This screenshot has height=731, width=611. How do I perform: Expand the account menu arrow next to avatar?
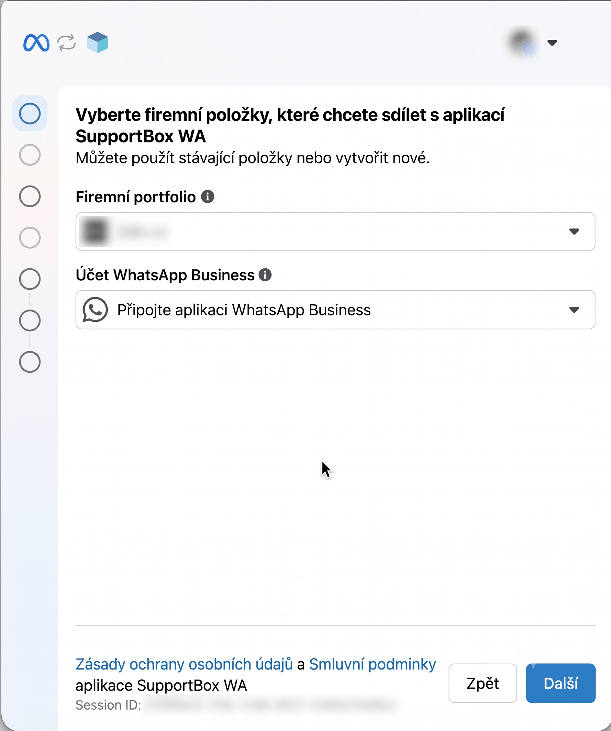pyautogui.click(x=552, y=42)
